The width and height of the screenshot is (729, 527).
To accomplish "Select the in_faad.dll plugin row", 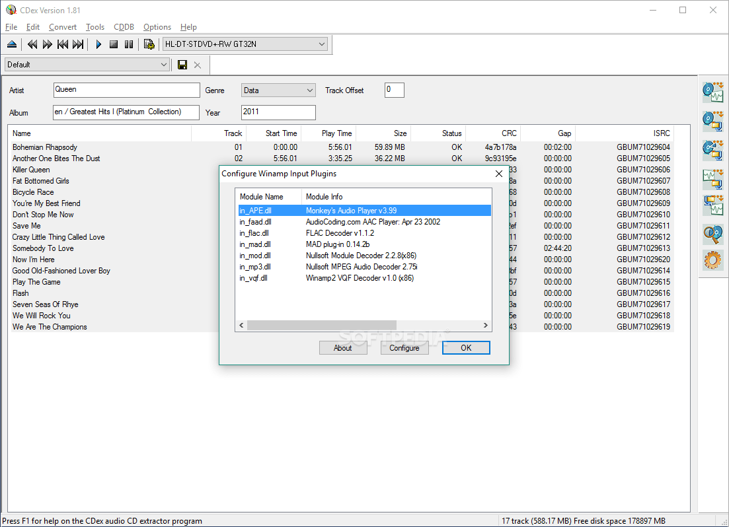I will coord(365,222).
